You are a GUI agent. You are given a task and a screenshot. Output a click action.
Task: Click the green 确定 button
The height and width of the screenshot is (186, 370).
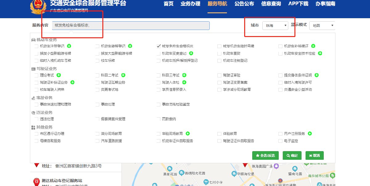coord(292,156)
